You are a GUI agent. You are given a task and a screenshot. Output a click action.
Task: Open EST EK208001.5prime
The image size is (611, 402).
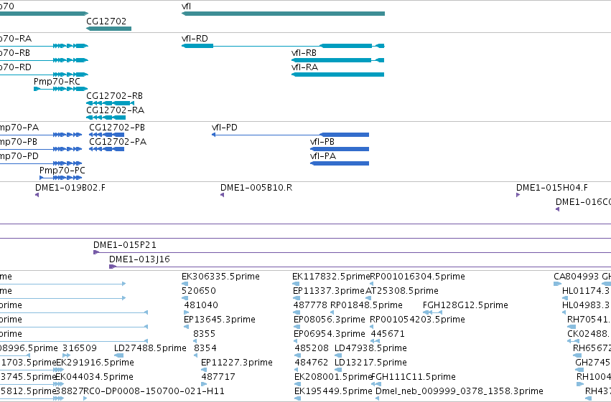click(x=333, y=377)
